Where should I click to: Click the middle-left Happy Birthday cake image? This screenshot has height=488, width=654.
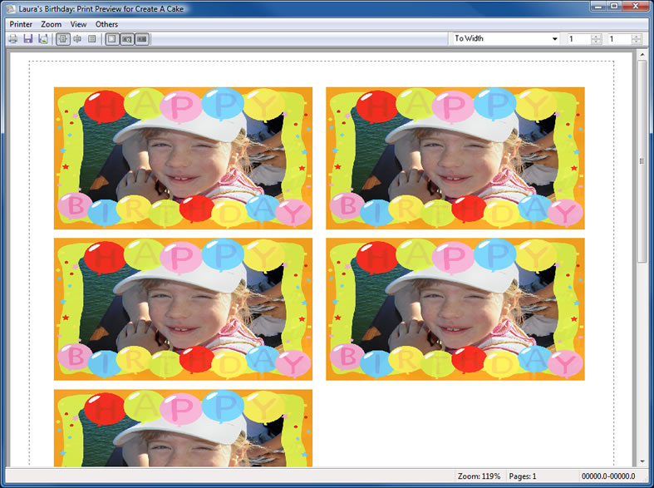pos(183,309)
